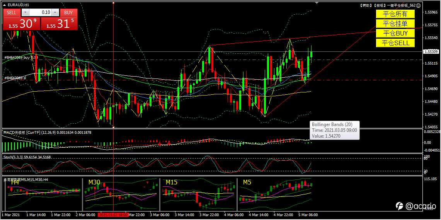
Task: Click the '4 Mar 22:00' time label
Action: [x=283, y=215]
